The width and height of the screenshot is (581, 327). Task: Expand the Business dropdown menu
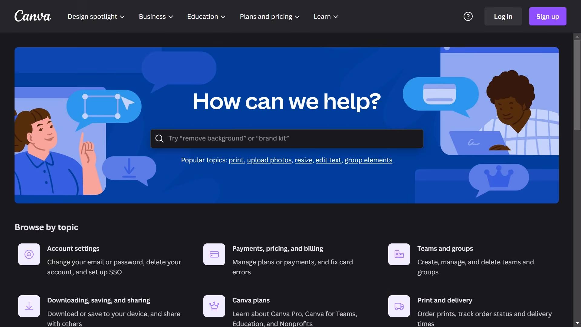(156, 16)
